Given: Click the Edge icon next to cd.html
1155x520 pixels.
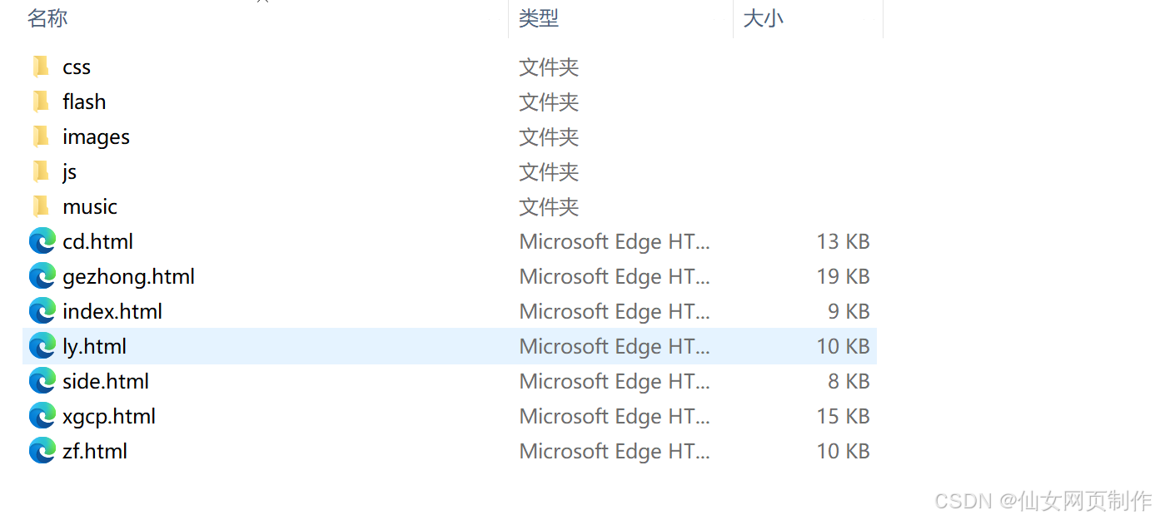Looking at the screenshot, I should [x=42, y=240].
